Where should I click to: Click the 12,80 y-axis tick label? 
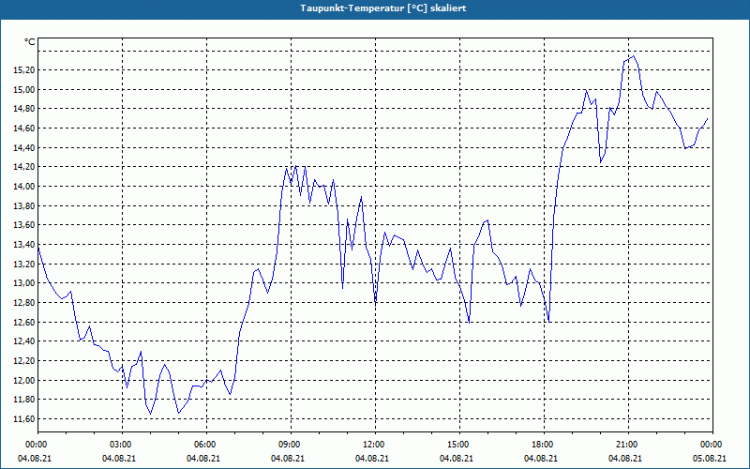coord(25,303)
